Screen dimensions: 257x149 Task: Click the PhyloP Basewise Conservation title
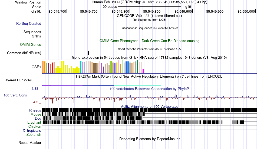149,89
